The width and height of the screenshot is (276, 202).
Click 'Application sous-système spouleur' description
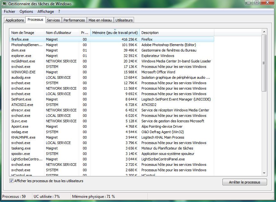click(168, 154)
